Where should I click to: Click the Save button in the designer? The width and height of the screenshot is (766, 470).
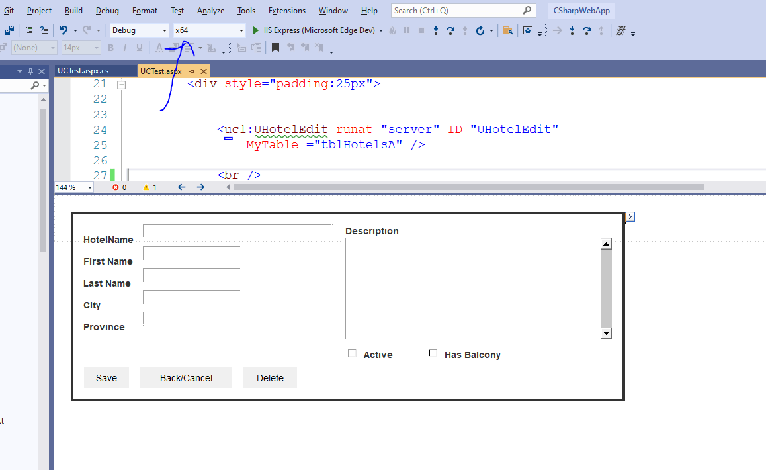(106, 377)
